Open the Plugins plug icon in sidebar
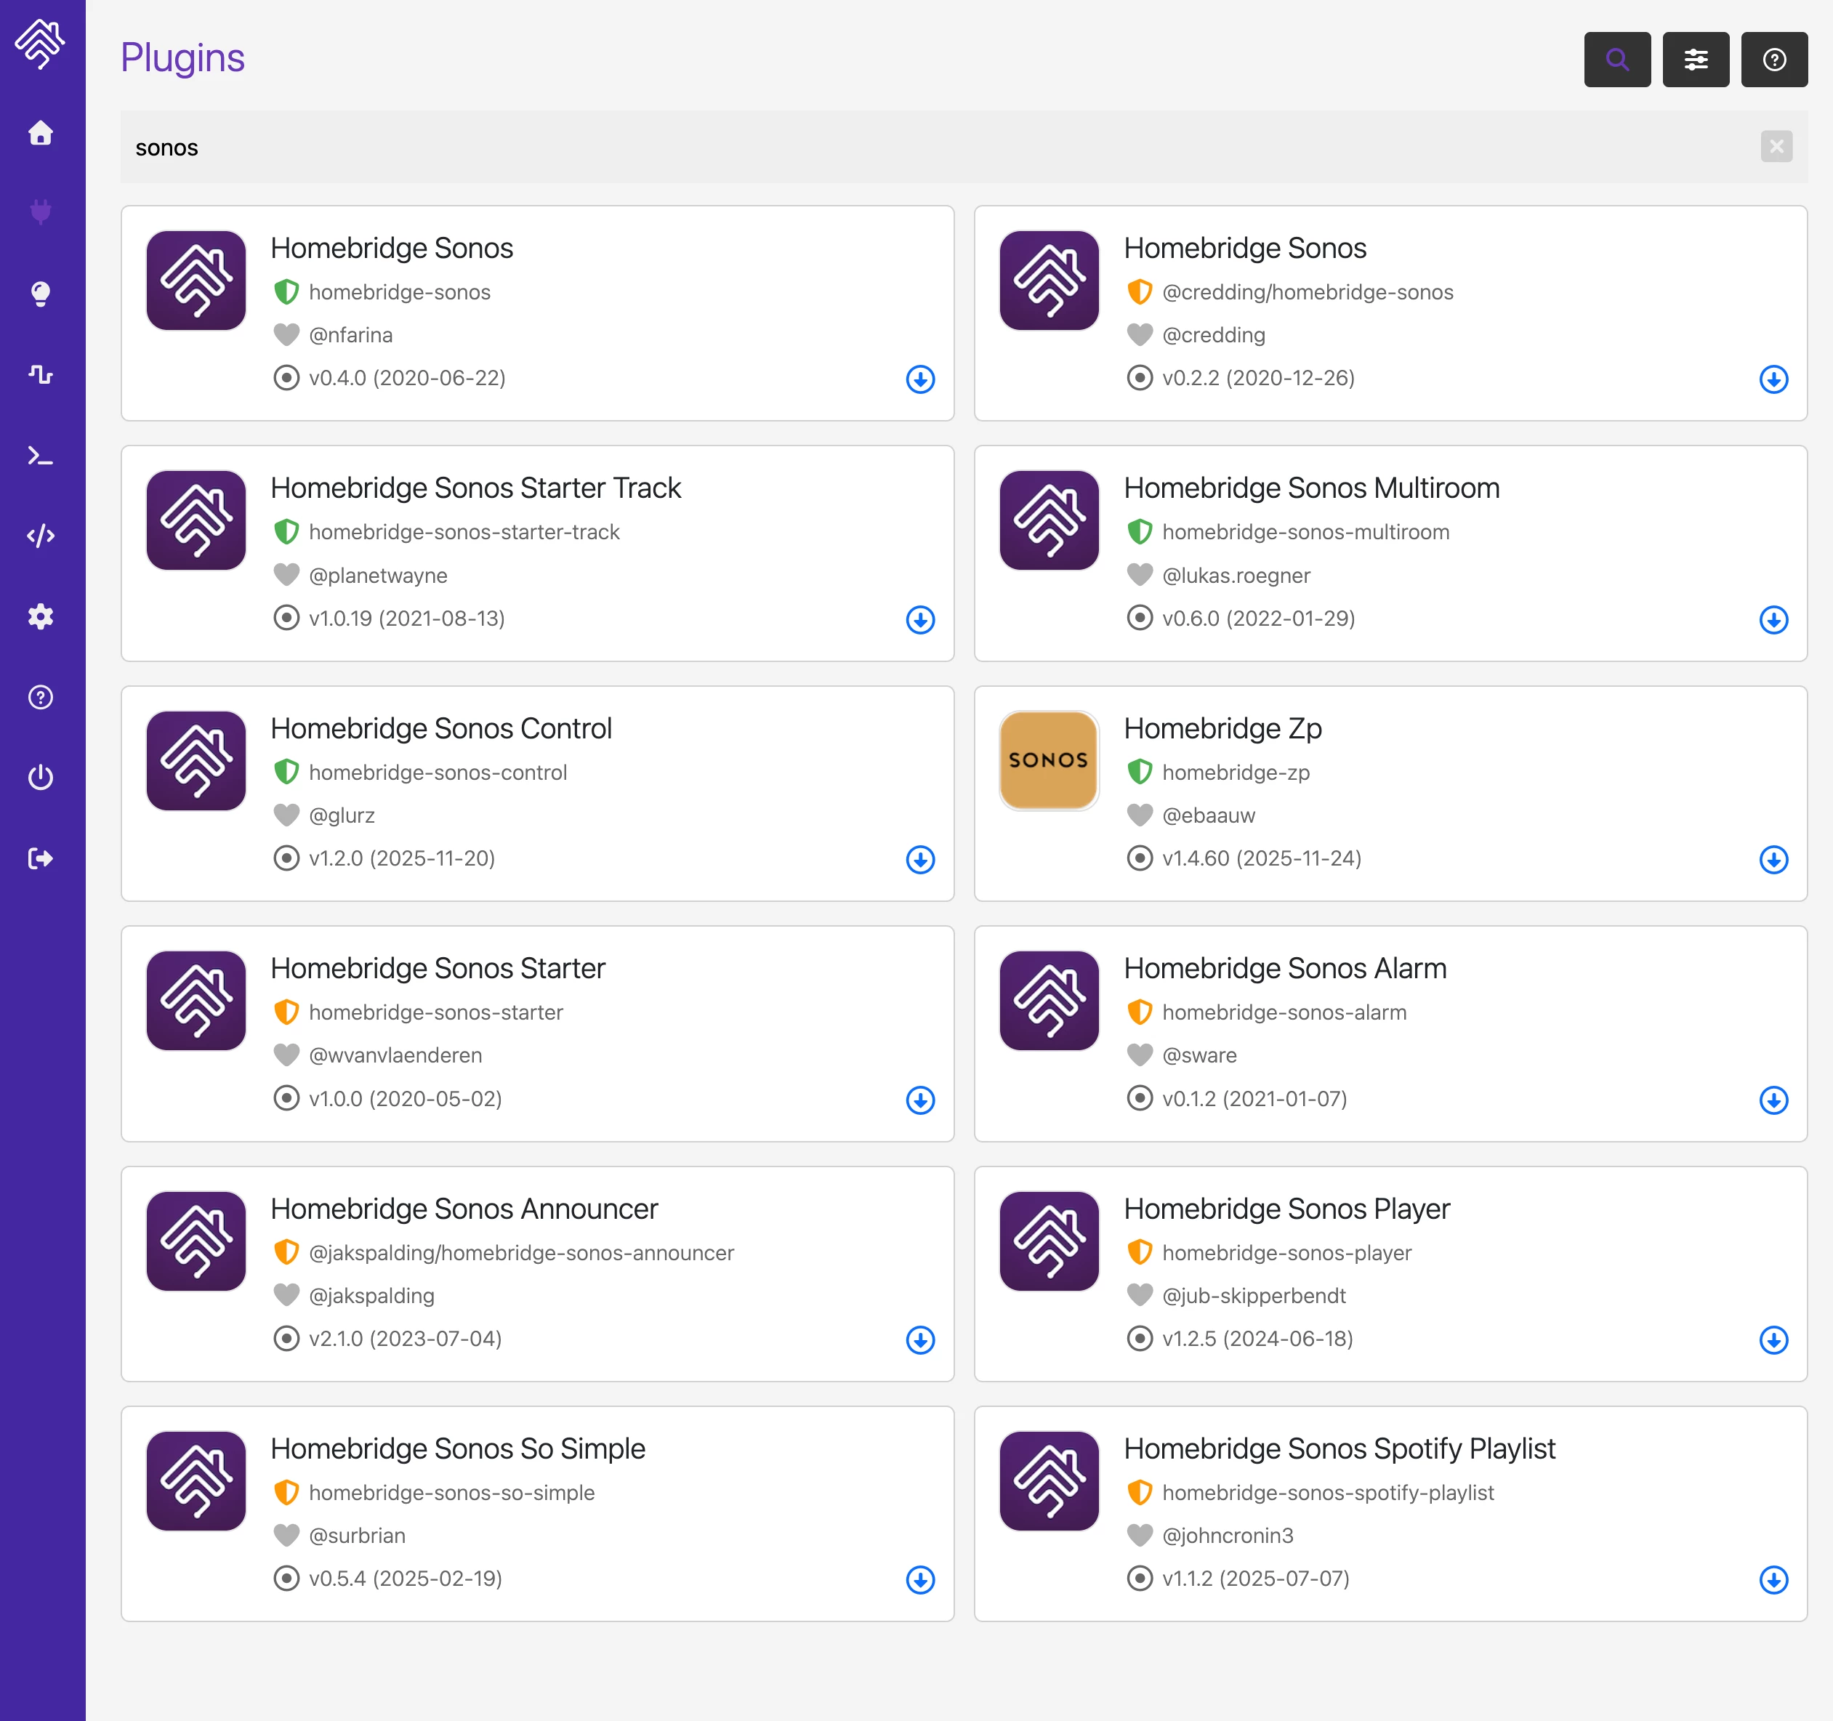 point(41,212)
